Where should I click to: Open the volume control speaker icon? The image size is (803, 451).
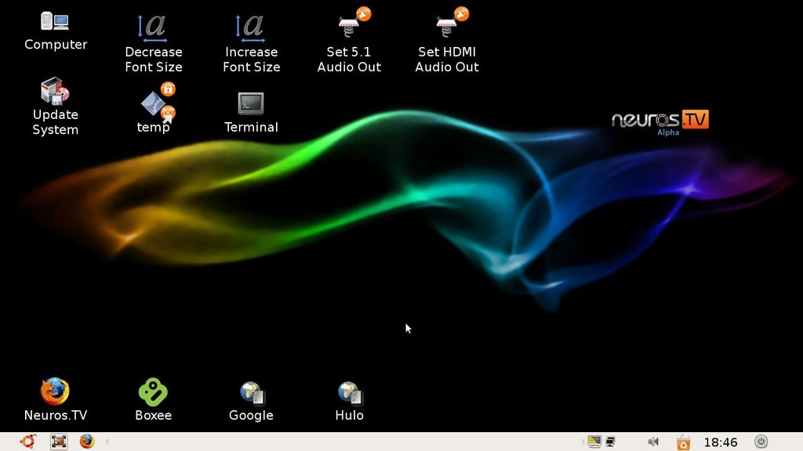pos(653,442)
